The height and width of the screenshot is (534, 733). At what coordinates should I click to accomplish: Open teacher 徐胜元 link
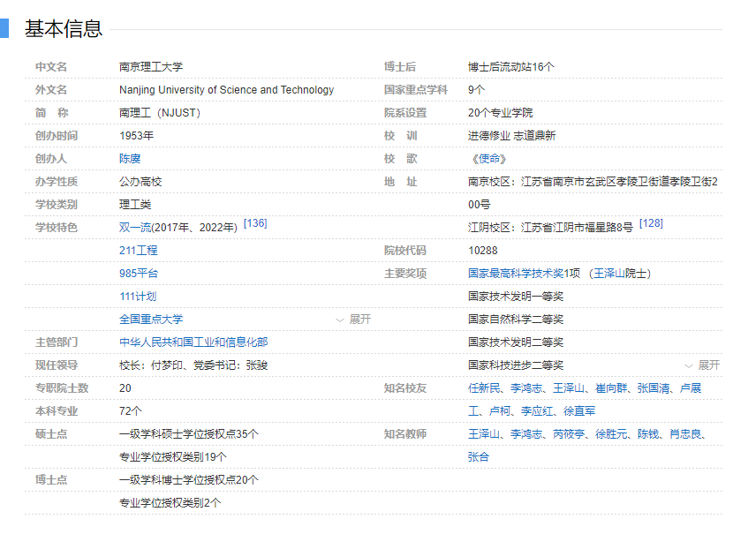[x=611, y=434]
